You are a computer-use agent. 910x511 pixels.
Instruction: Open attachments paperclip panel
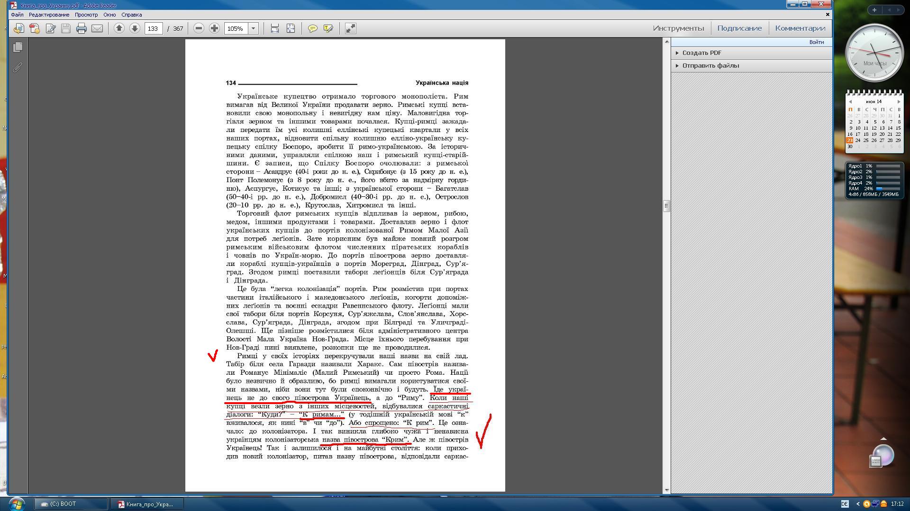(18, 68)
